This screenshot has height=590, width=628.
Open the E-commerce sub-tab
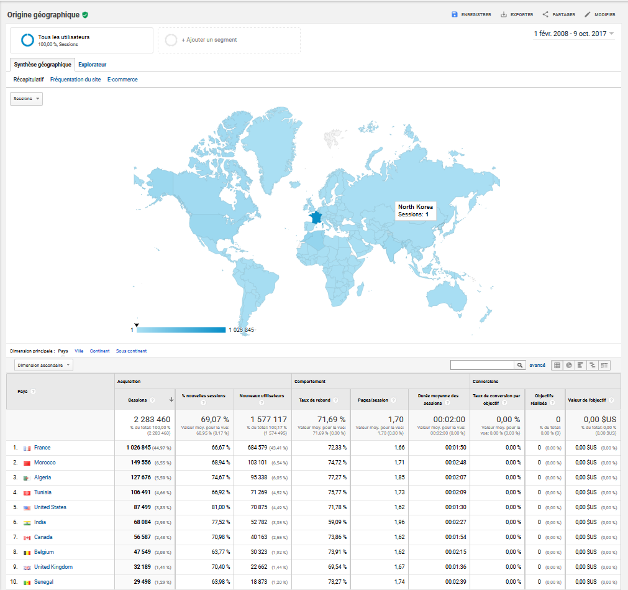[122, 80]
